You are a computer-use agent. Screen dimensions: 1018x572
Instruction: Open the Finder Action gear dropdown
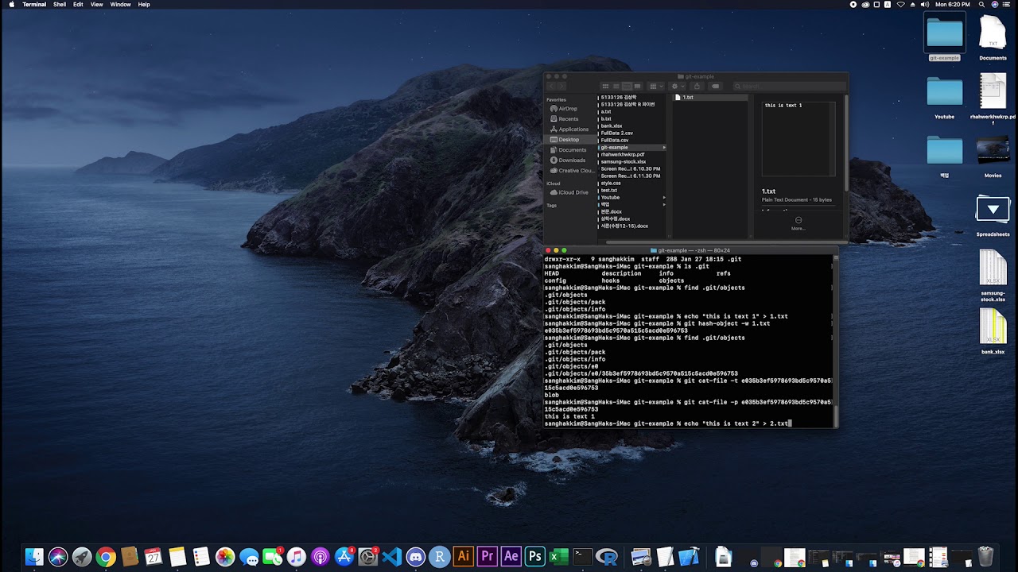coord(677,87)
